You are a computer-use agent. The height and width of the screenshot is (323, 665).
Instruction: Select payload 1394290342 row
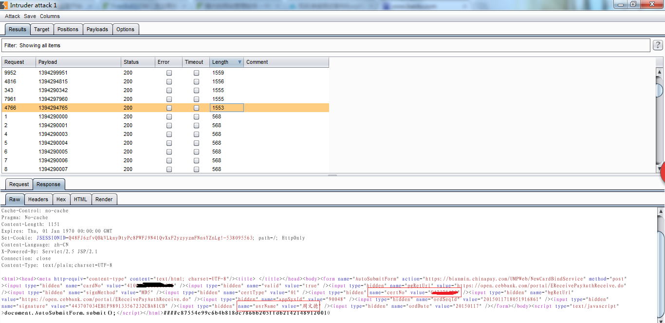pyautogui.click(x=166, y=90)
